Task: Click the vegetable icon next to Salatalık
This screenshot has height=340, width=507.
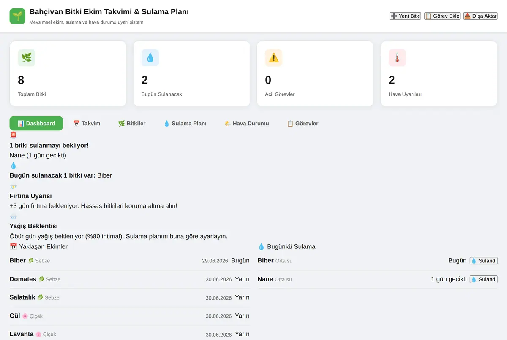Action: click(x=41, y=297)
